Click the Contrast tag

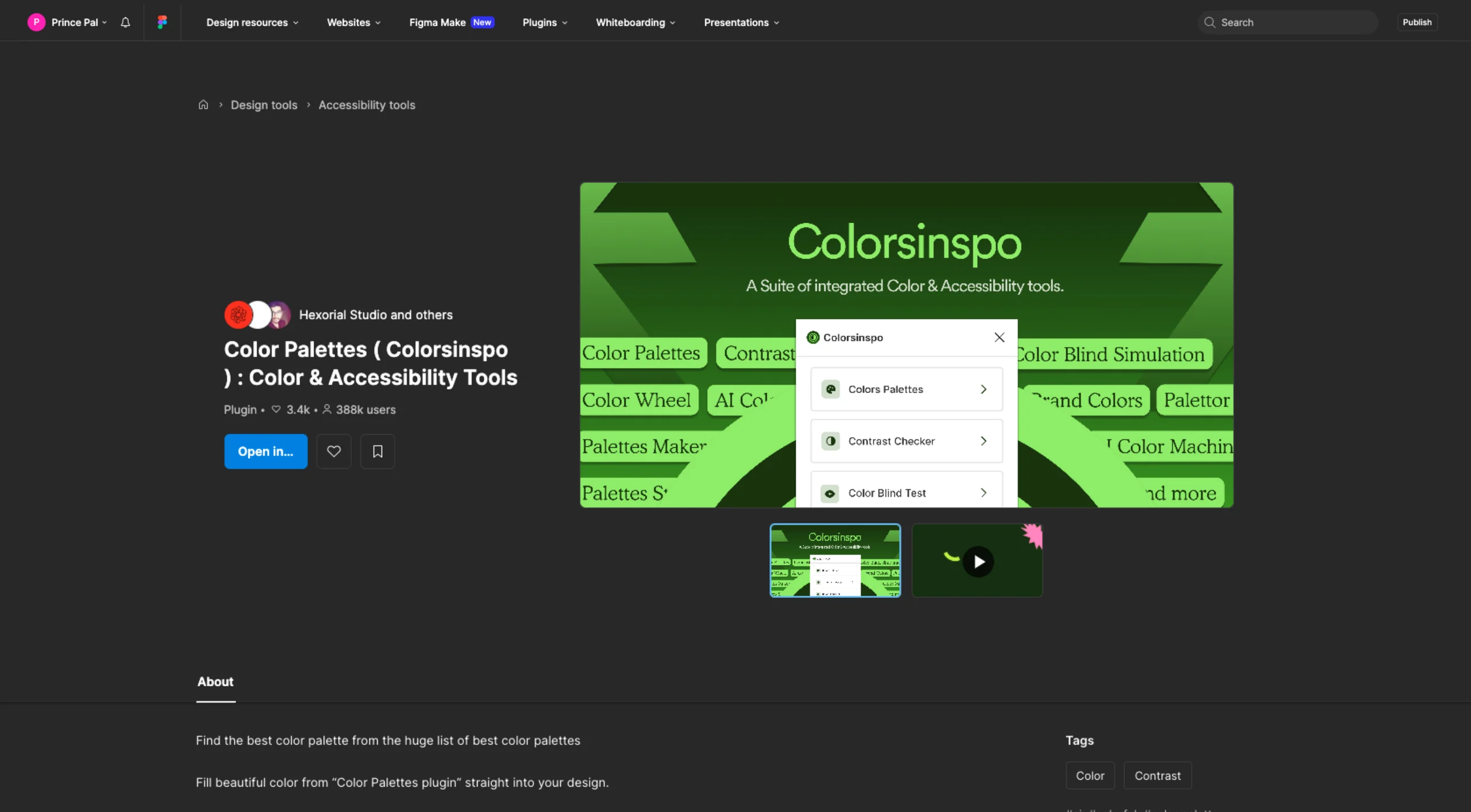pyautogui.click(x=1157, y=775)
